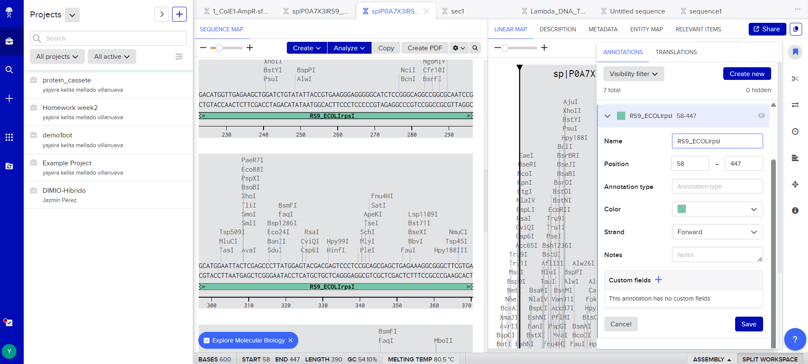The image size is (808, 364).
Task: Click the Create PDF button
Action: tap(425, 48)
